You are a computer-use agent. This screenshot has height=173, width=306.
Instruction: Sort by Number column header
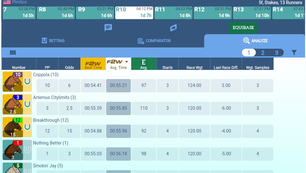(19, 64)
